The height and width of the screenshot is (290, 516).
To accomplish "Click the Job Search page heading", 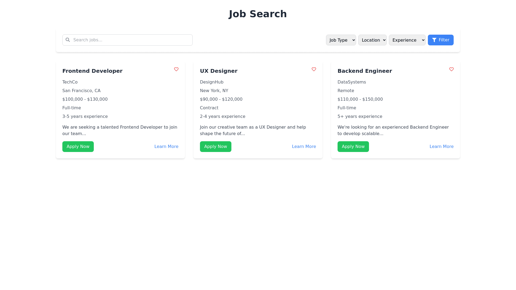I will point(258,14).
